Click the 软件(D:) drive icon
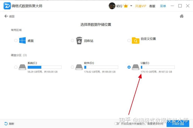This screenshot has height=128, width=193. (x=79, y=67)
